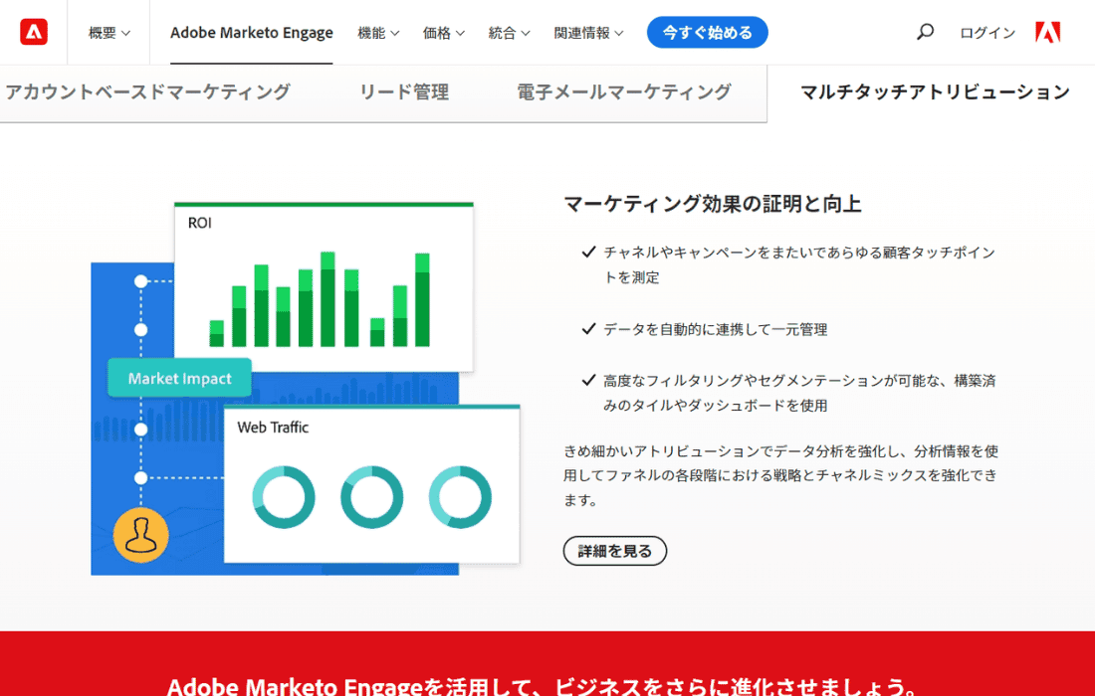Switch to アカウントベースドマーケティング tab

coord(147,92)
